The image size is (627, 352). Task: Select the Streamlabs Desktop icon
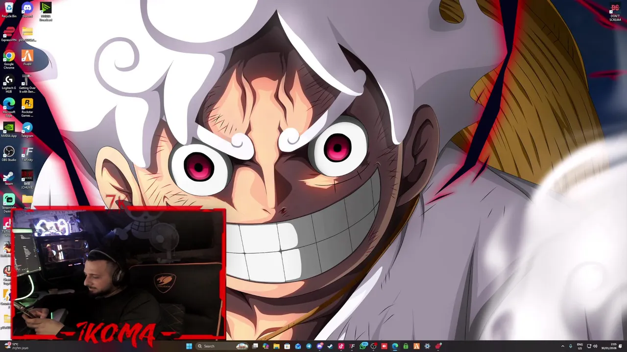point(9,203)
